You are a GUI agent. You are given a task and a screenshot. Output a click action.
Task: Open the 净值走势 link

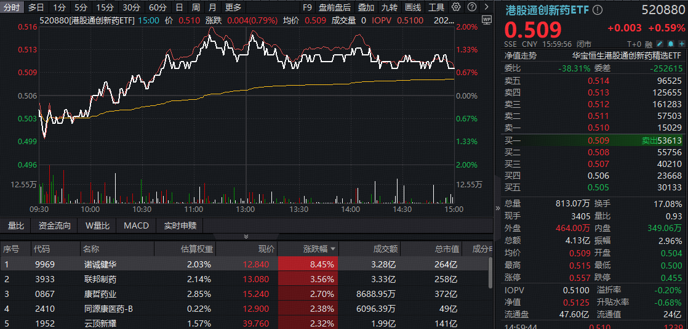tap(521, 55)
